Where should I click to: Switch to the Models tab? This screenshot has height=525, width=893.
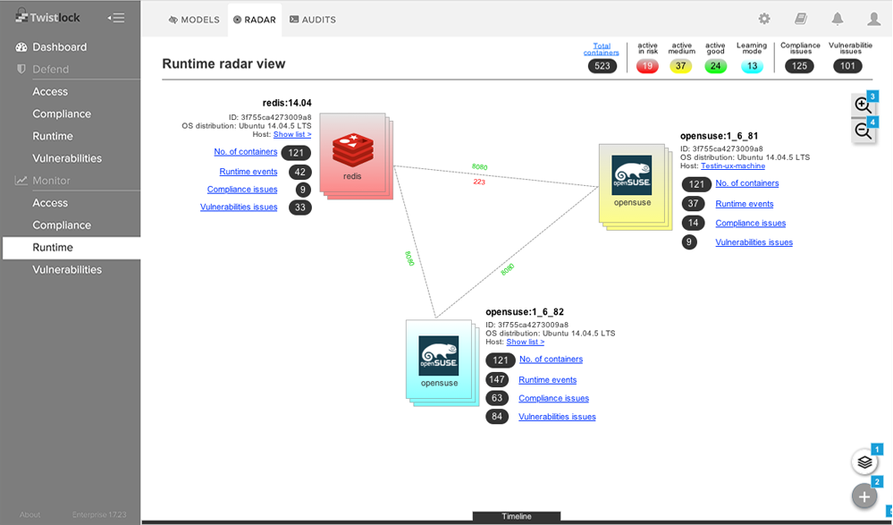[194, 20]
